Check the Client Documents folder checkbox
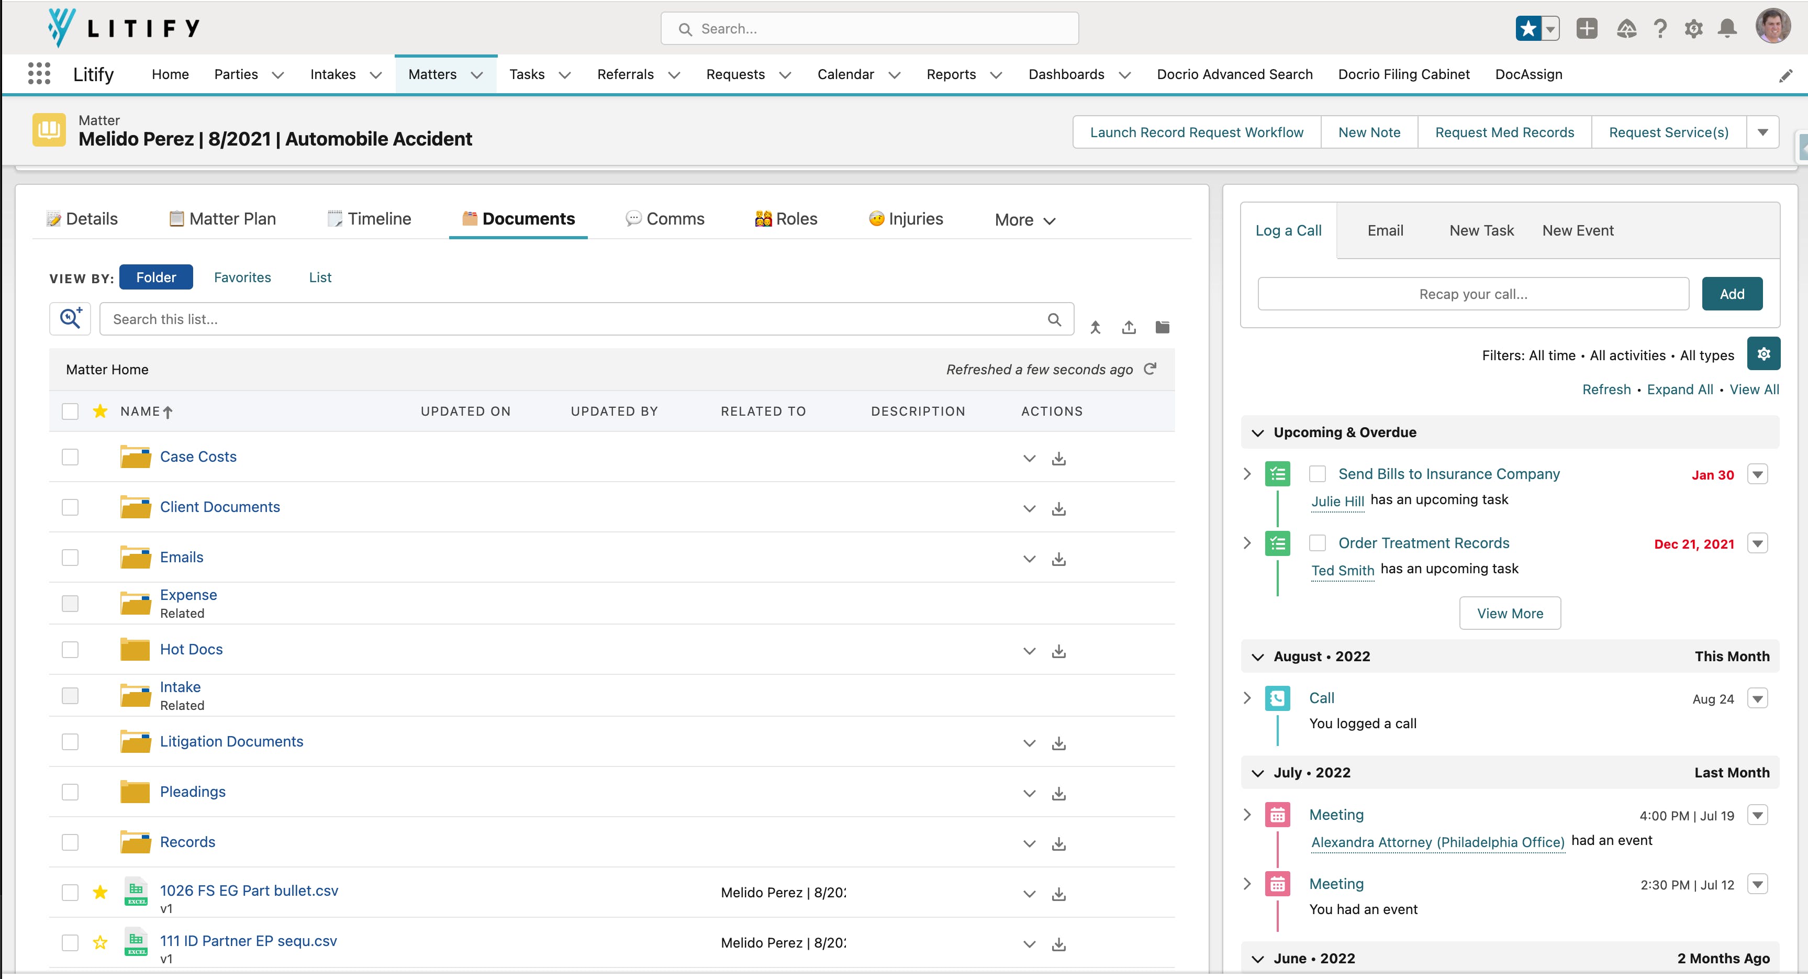Screen dimensions: 1808x979 (70, 507)
